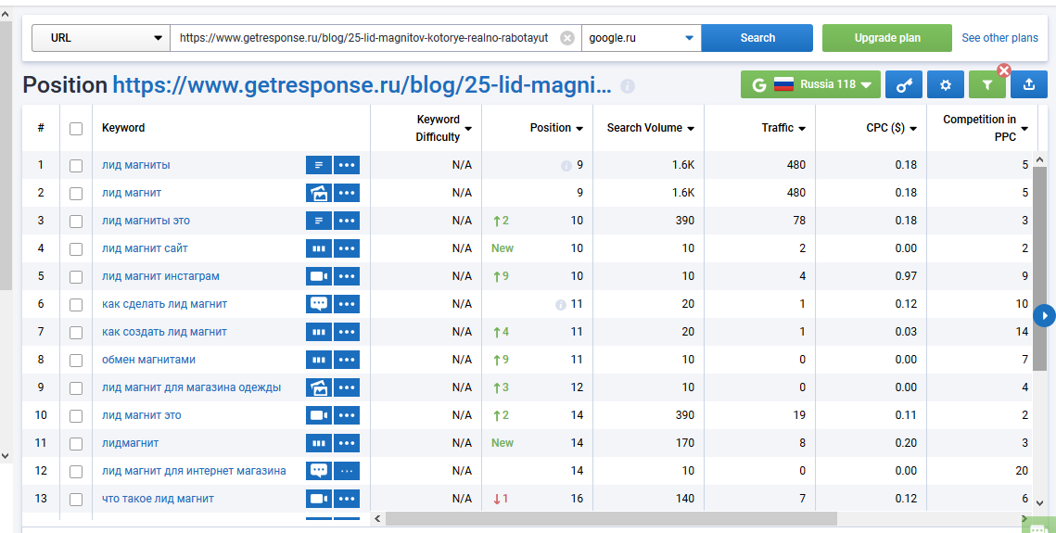
Task: Click the info icon next to position 9 for лид магниты
Action: click(566, 166)
